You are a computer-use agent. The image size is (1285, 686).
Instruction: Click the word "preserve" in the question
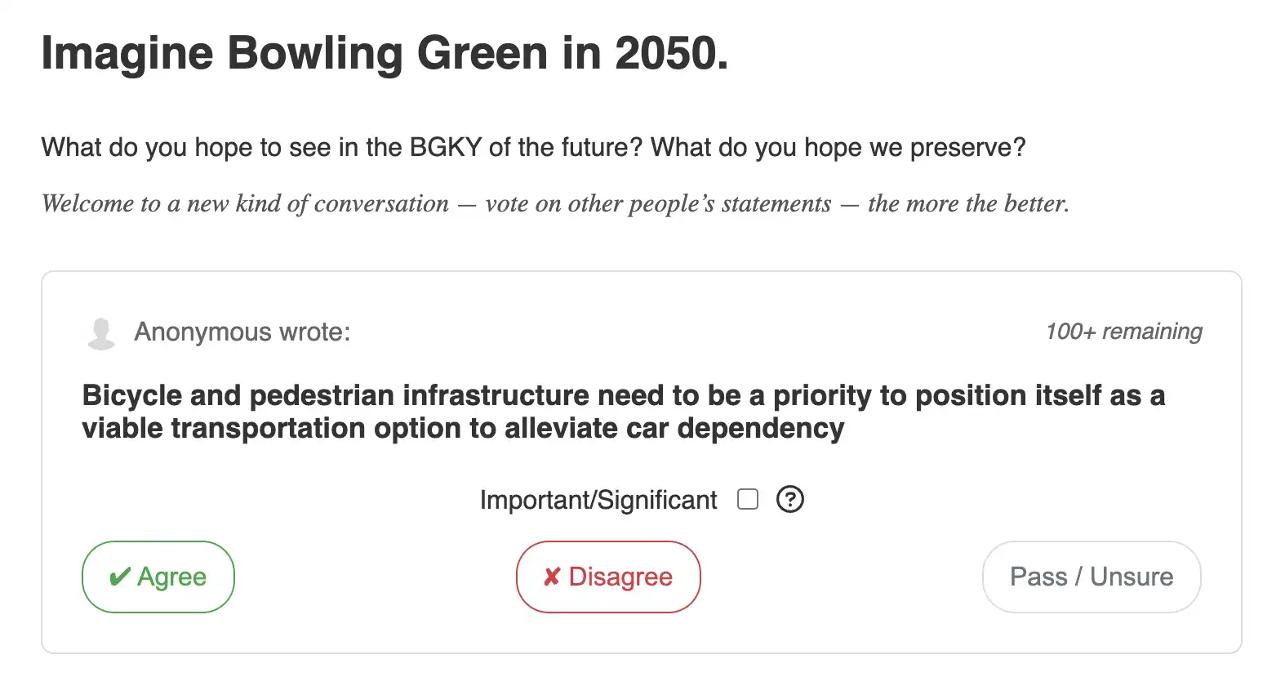(961, 147)
